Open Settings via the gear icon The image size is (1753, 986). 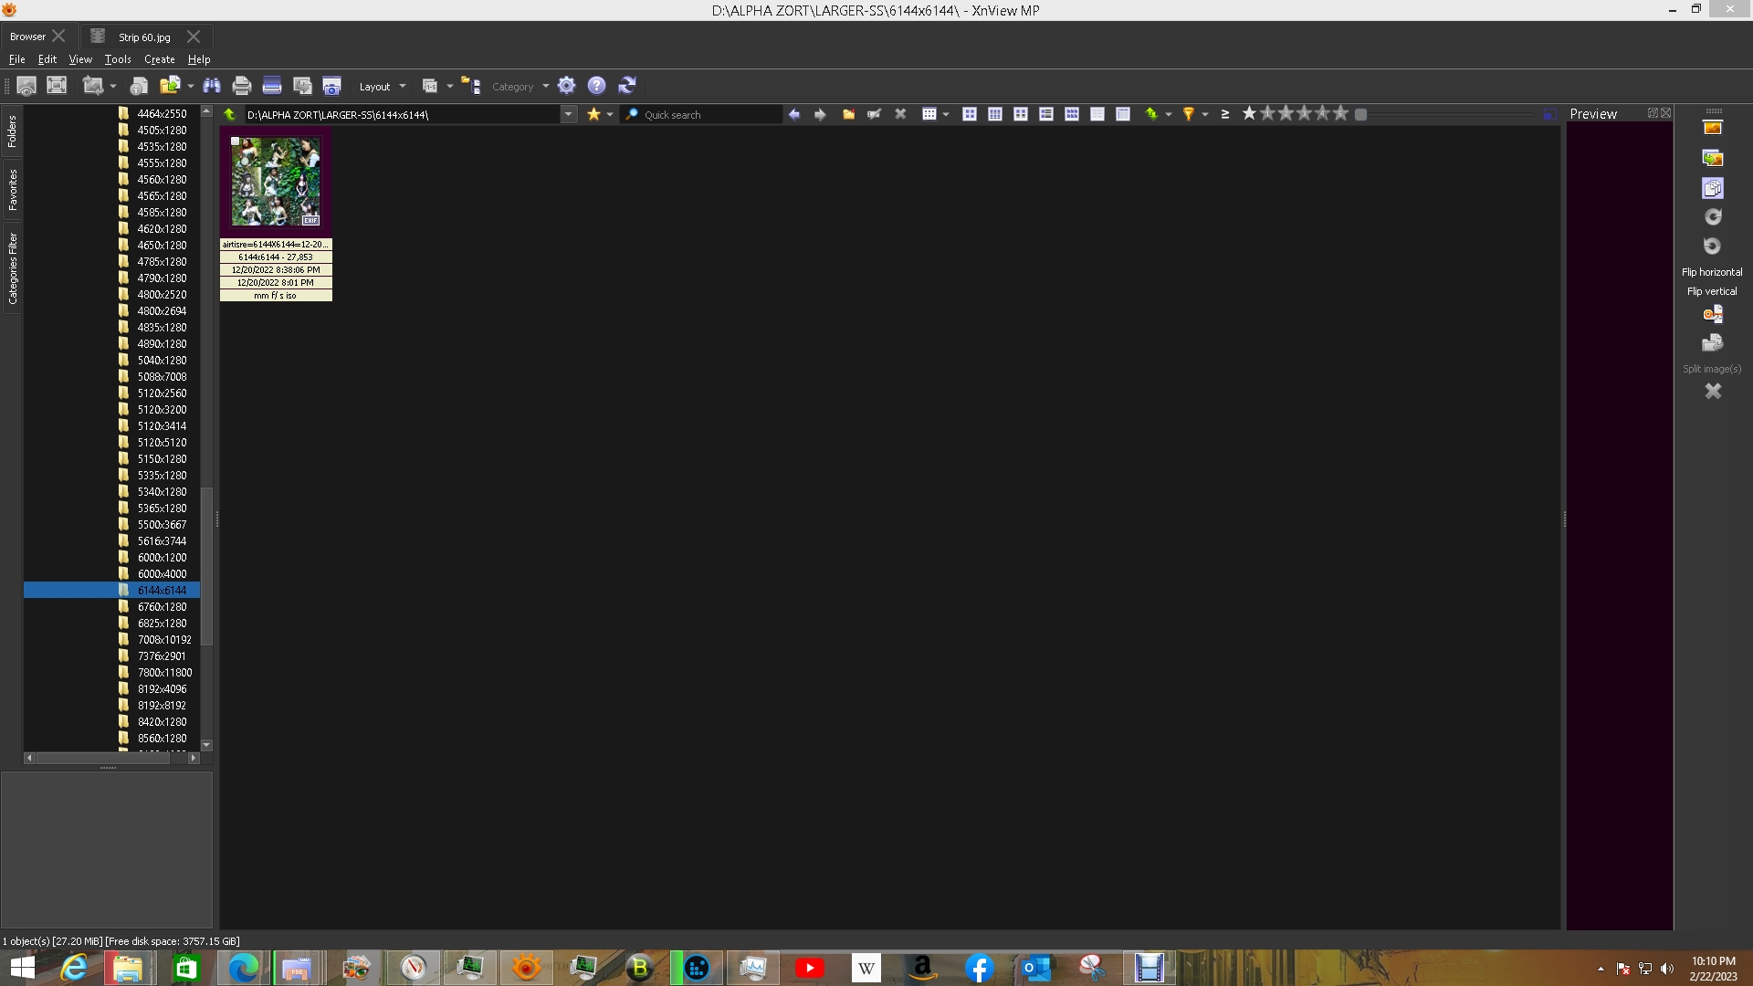tap(566, 86)
